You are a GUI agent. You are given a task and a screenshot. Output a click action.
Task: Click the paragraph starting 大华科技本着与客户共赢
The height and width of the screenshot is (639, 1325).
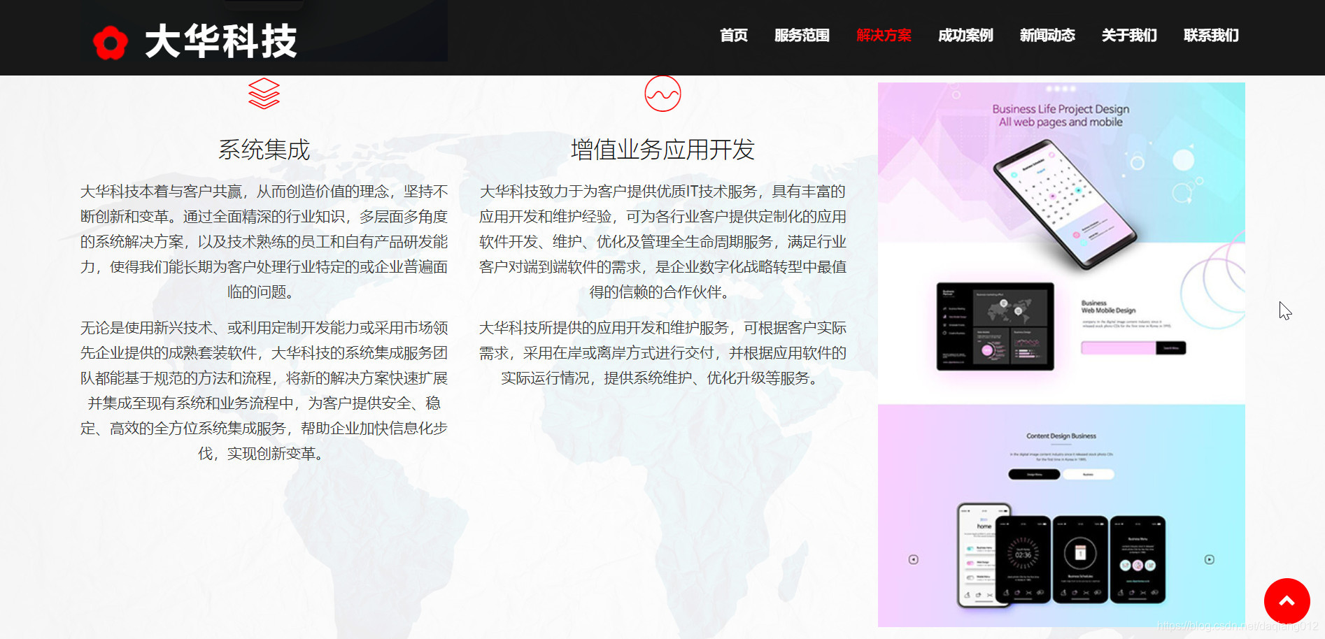click(x=264, y=242)
